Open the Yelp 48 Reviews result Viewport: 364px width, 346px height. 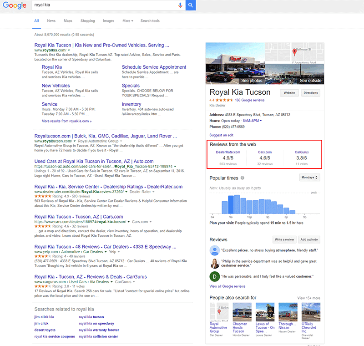(105, 247)
